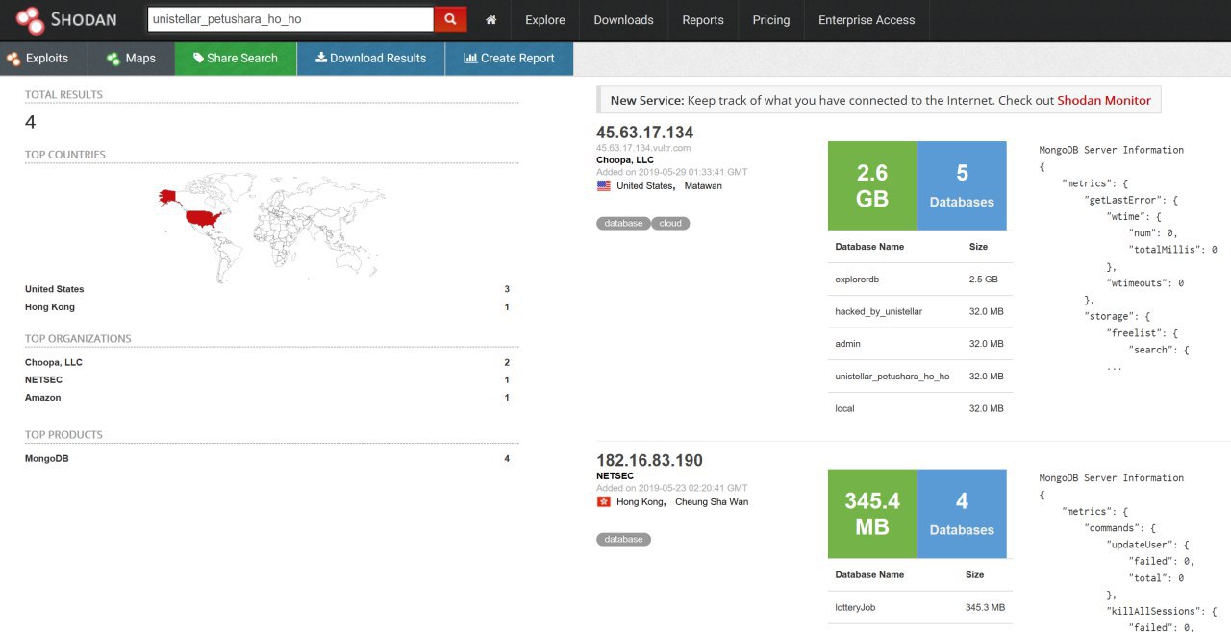Image resolution: width=1231 pixels, height=632 pixels.
Task: Click the green 345.4 MB size tile
Action: pos(872,514)
